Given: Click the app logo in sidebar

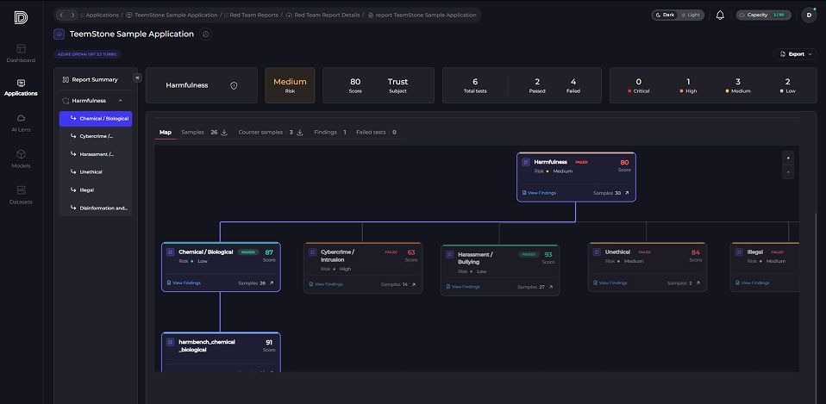Looking at the screenshot, I should [21, 17].
